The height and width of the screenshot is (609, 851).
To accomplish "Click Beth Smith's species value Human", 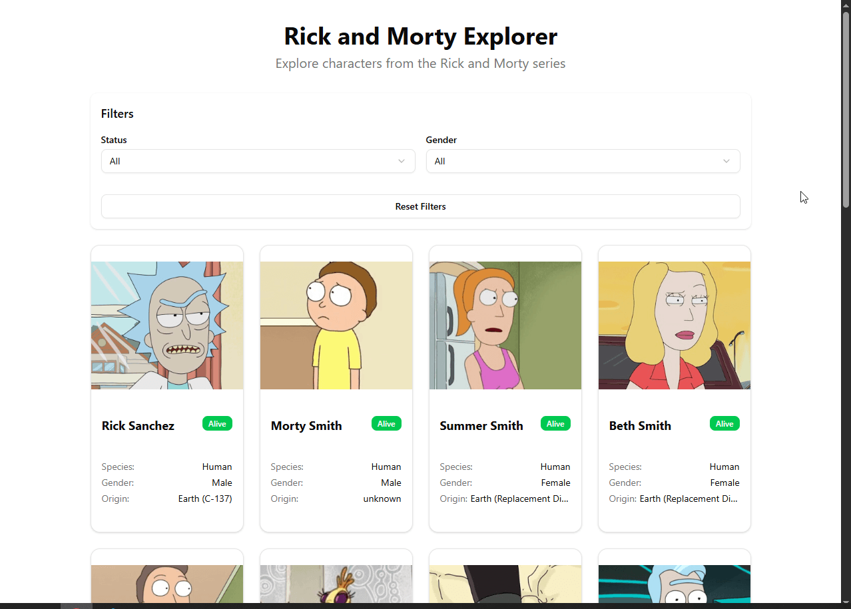I will (724, 467).
